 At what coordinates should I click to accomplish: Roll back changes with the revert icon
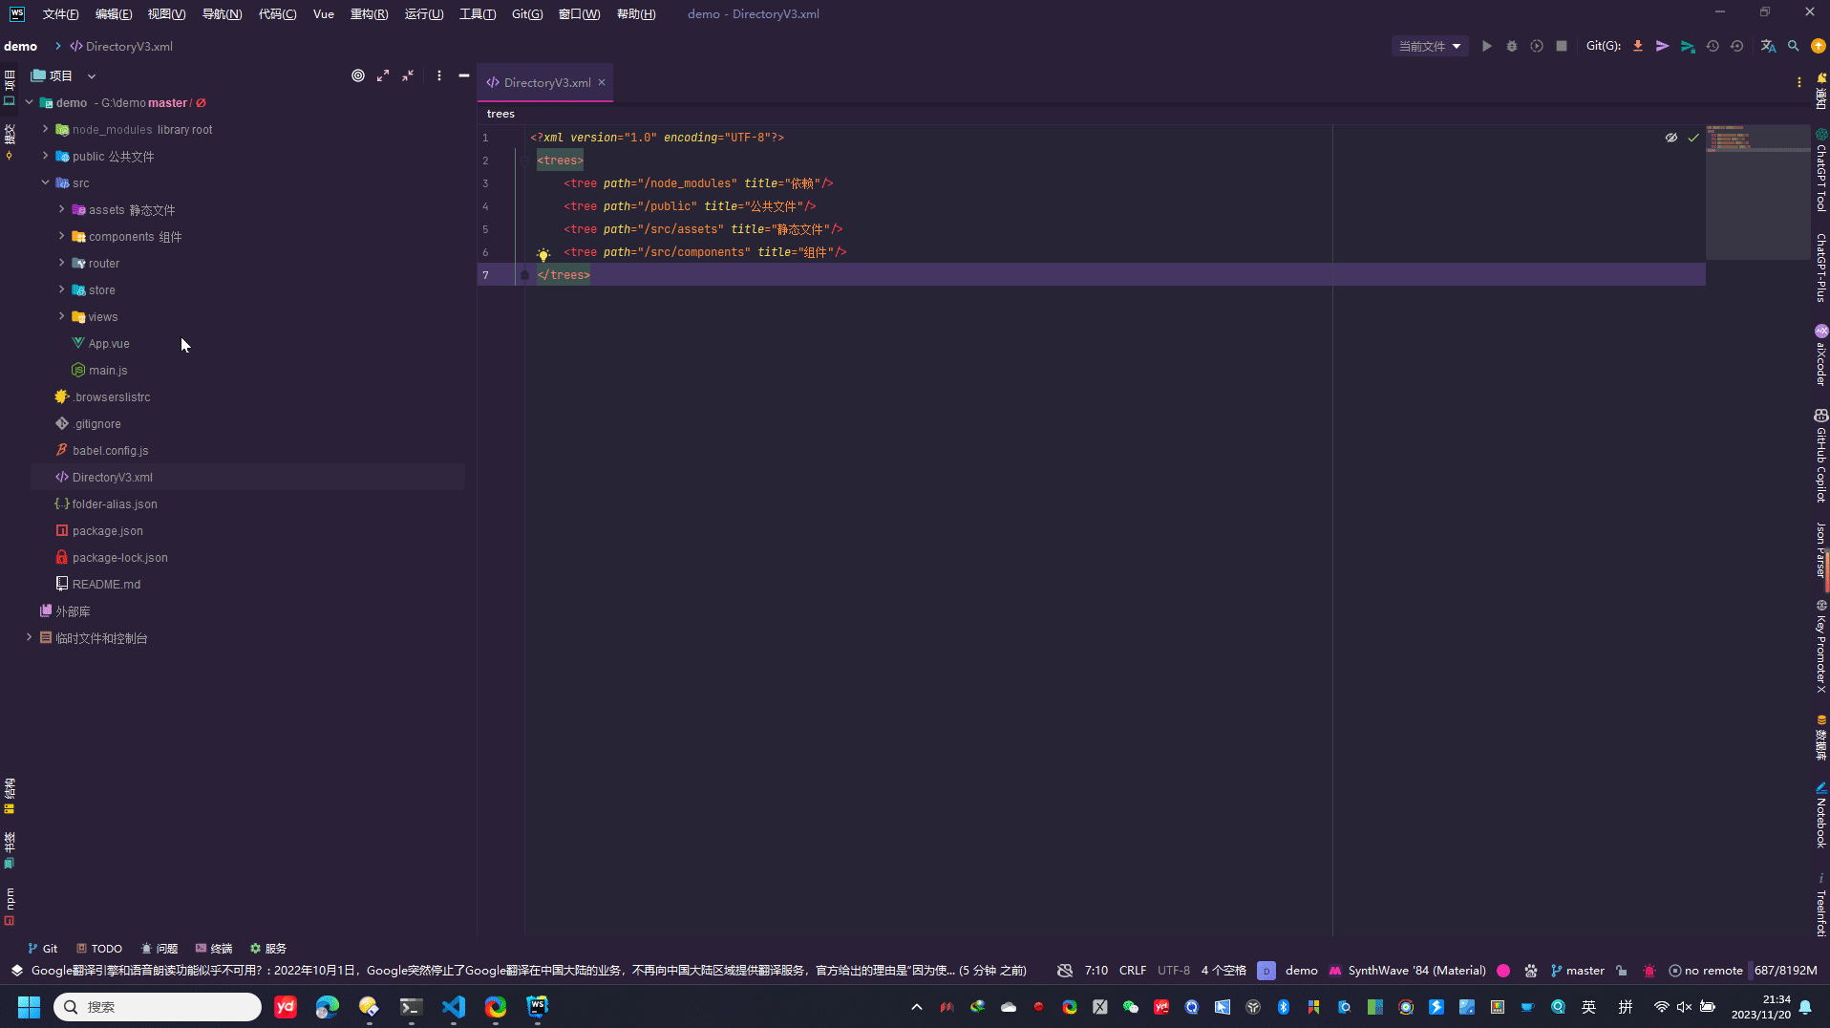click(x=1737, y=46)
